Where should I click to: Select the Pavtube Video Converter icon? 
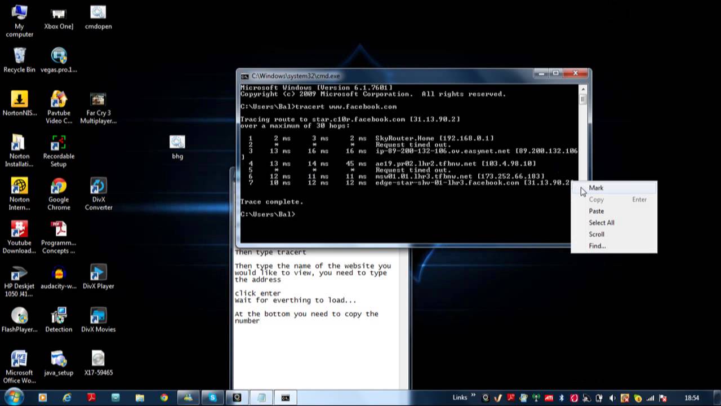tap(59, 108)
